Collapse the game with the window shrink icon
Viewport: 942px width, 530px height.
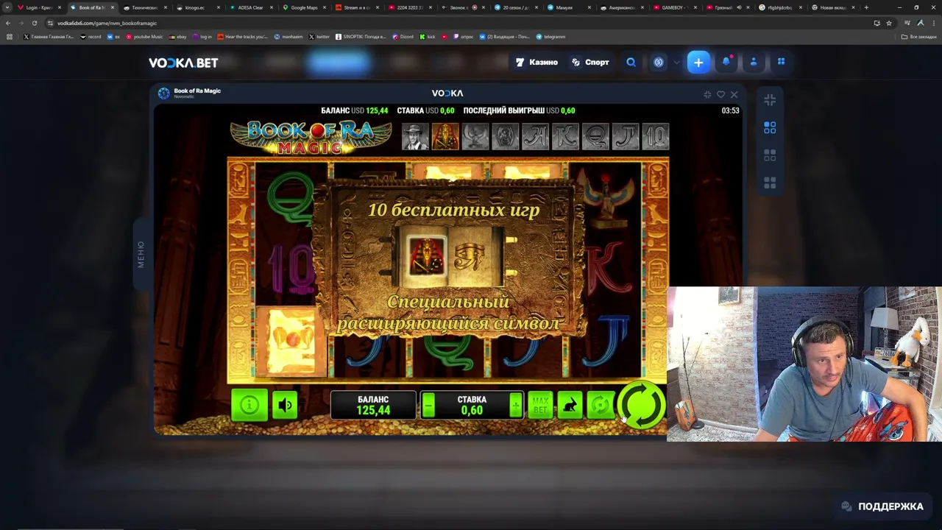pyautogui.click(x=707, y=94)
